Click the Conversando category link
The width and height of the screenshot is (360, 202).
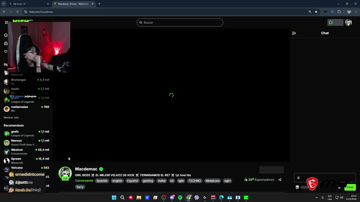click(84, 181)
